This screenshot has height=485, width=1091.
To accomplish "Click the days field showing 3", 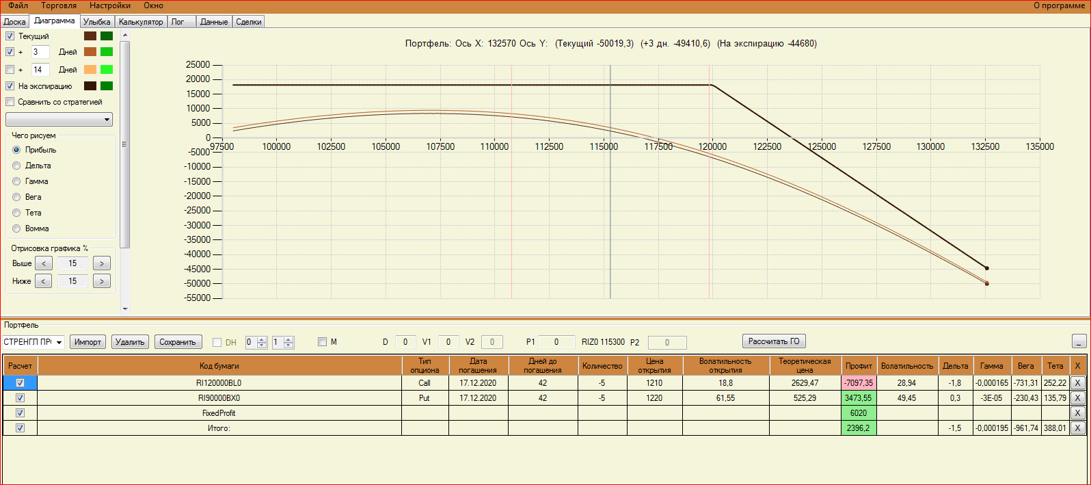I will [40, 52].
